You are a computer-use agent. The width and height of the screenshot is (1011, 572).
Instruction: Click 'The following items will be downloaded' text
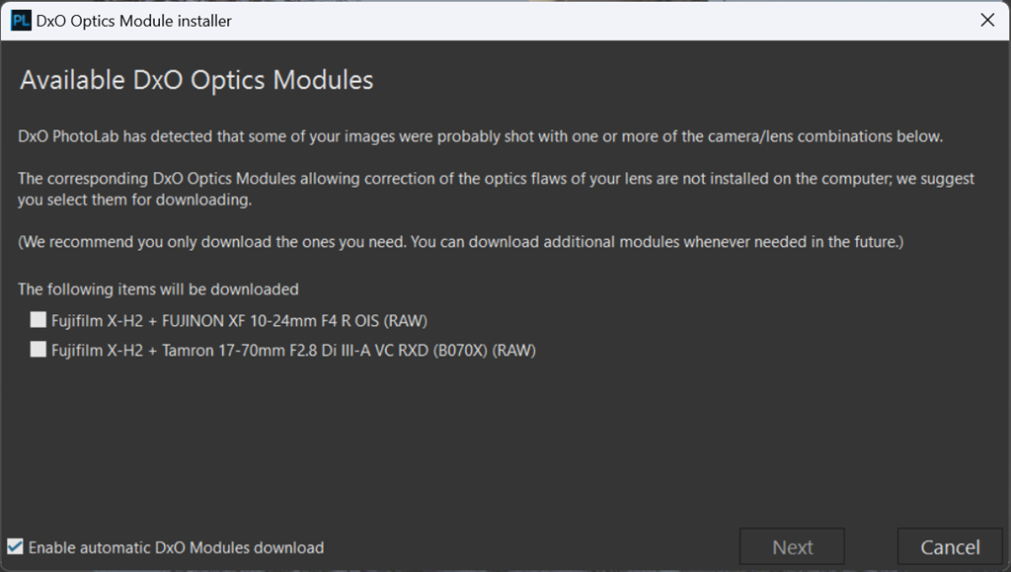(158, 289)
